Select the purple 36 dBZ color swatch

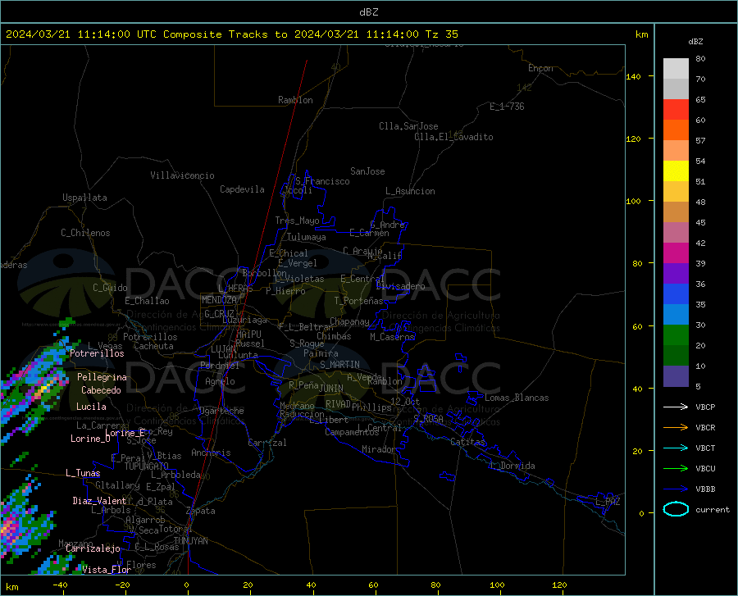[676, 274]
